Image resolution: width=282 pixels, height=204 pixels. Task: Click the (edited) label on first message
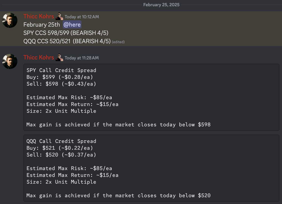(118, 42)
